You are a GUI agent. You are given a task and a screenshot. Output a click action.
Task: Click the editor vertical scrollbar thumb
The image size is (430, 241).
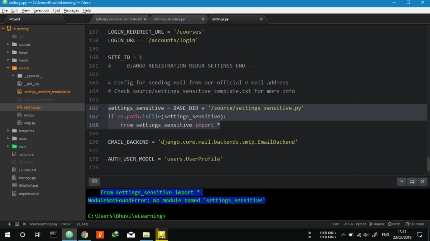[428, 164]
